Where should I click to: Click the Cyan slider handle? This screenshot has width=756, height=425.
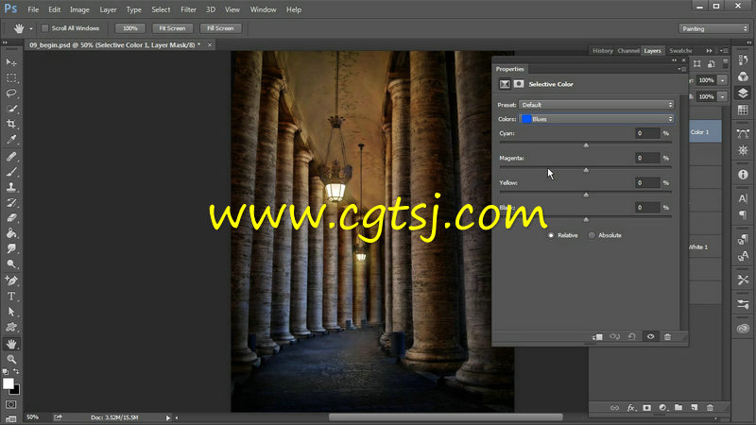[x=586, y=145]
